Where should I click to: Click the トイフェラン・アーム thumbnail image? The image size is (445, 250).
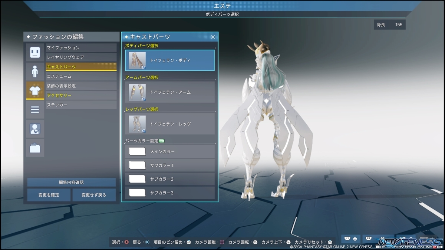(x=137, y=92)
